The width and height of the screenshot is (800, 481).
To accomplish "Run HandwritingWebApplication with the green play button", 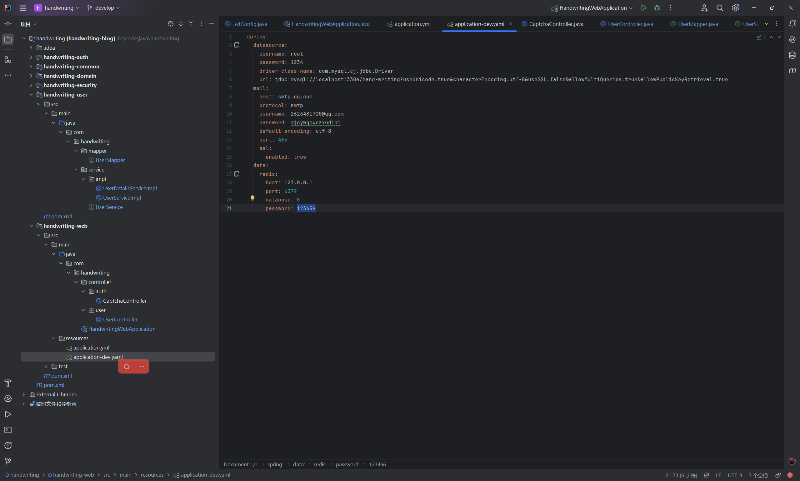I will click(x=643, y=8).
